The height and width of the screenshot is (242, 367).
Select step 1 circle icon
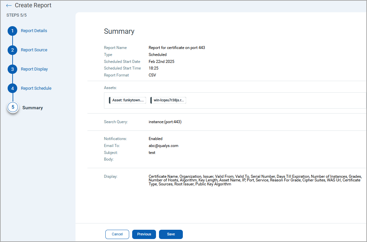(x=12, y=31)
